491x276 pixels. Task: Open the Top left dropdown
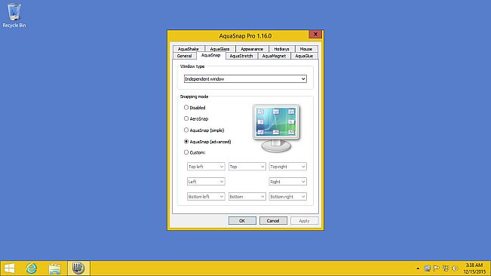[206, 167]
